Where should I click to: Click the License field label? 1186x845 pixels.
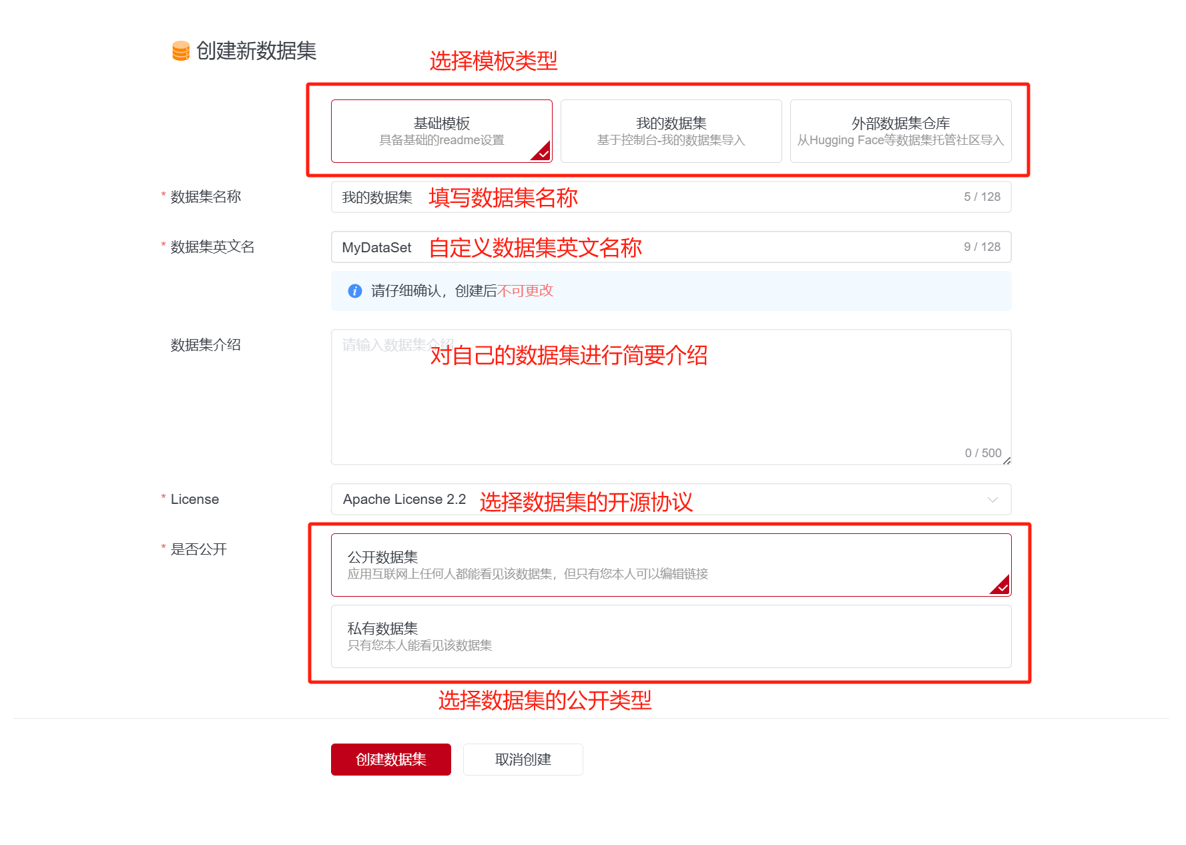pos(194,499)
